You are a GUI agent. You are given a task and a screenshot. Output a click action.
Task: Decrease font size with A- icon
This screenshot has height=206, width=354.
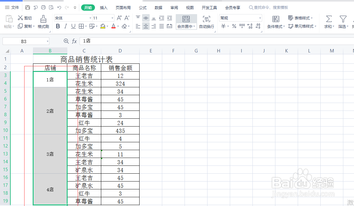pos(127,18)
